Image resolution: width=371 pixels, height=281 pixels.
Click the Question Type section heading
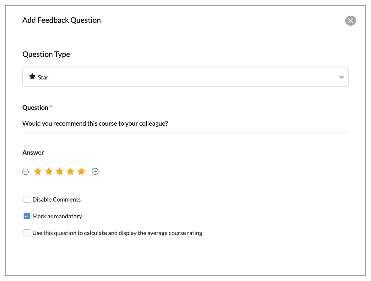pos(46,54)
